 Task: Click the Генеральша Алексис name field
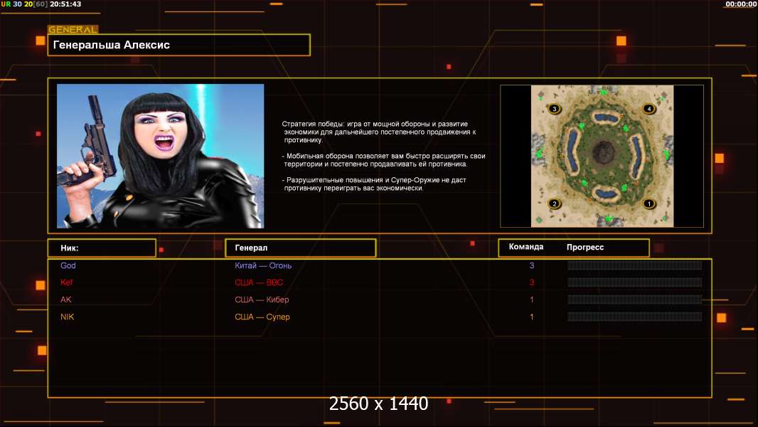point(179,45)
